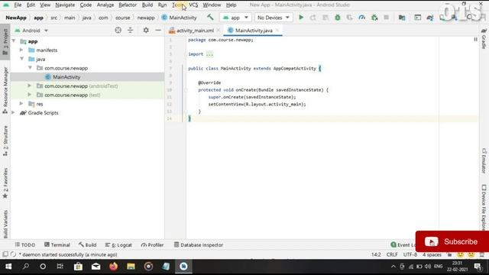Open the No Devices selector dropdown
Viewport: 489px width, 275px height.
tap(274, 18)
